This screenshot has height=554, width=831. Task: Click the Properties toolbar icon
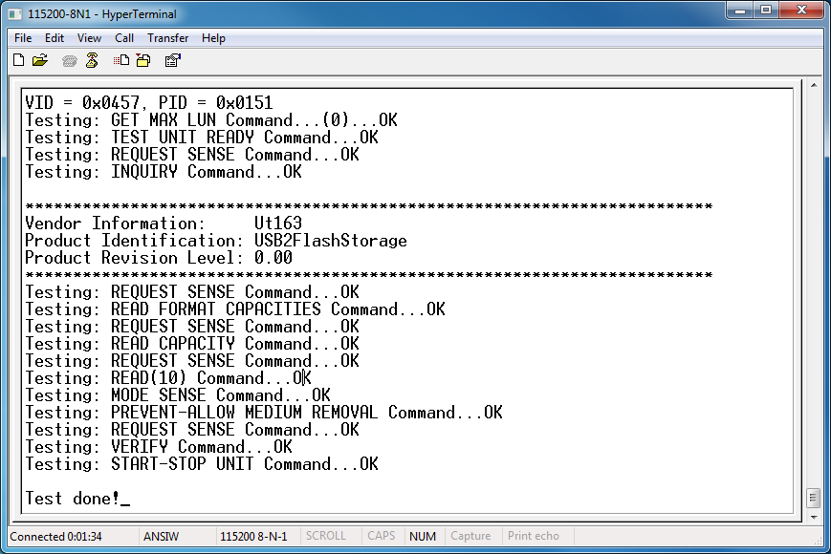click(x=173, y=60)
